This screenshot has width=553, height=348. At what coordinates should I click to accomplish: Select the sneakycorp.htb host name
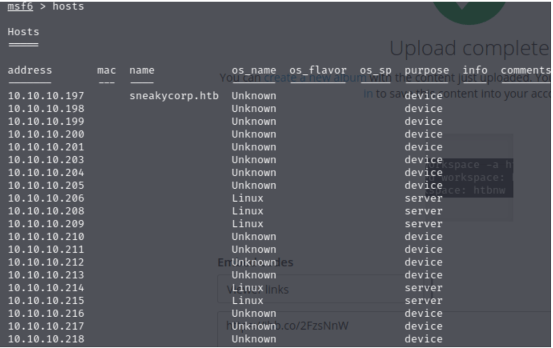click(x=174, y=96)
